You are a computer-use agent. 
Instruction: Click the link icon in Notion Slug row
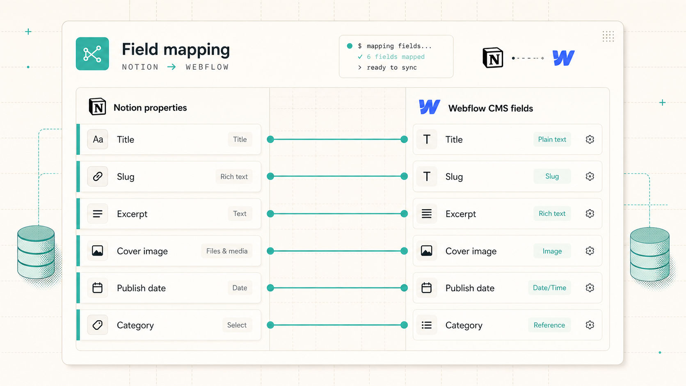tap(98, 176)
